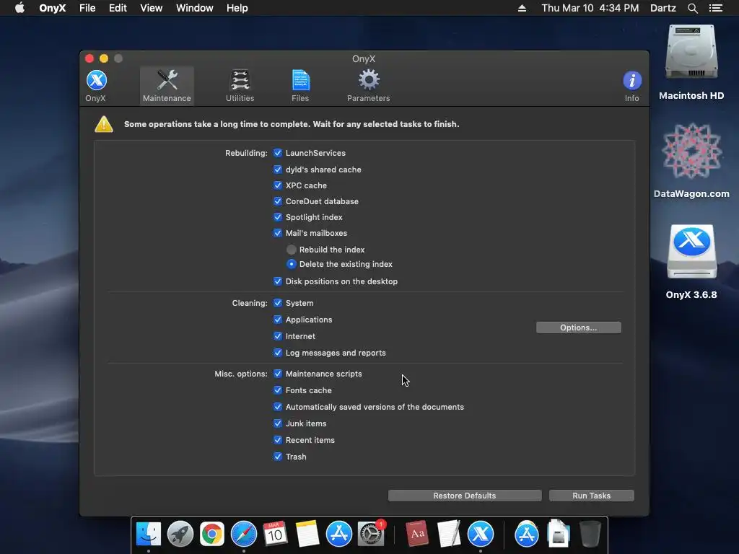
Task: Disable XPC cache rebuilding
Action: (278, 185)
